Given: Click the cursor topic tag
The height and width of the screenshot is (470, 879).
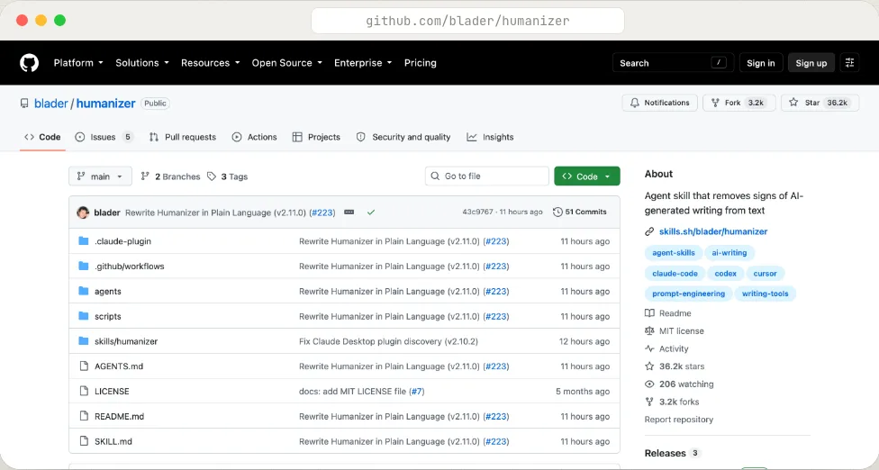Looking at the screenshot, I should [x=766, y=274].
